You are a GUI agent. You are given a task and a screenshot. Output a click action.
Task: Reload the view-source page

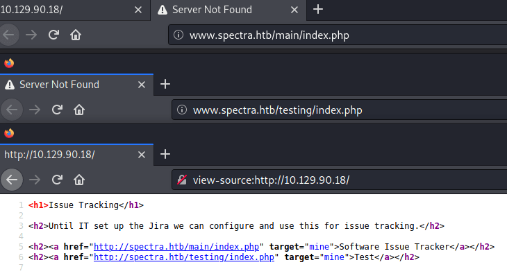(x=57, y=180)
